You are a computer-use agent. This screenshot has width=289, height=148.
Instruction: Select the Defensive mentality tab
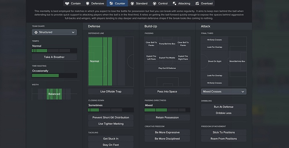point(95,3)
